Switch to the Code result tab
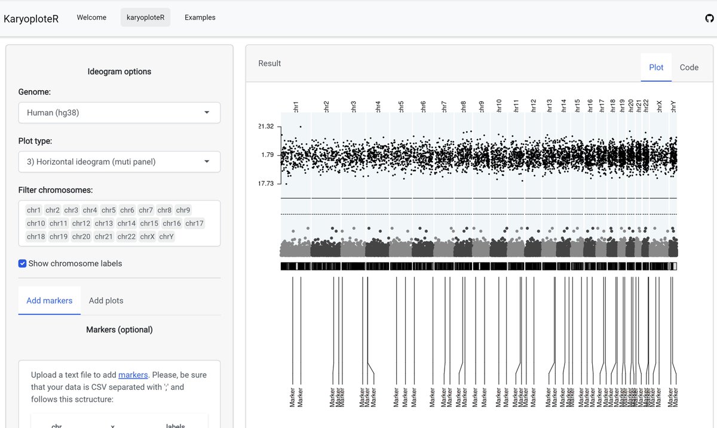 (x=689, y=67)
